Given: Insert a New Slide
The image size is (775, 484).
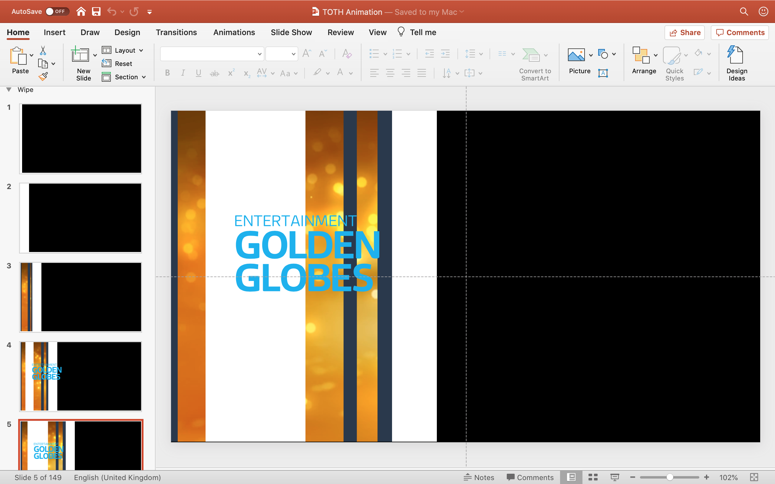Looking at the screenshot, I should click(80, 54).
